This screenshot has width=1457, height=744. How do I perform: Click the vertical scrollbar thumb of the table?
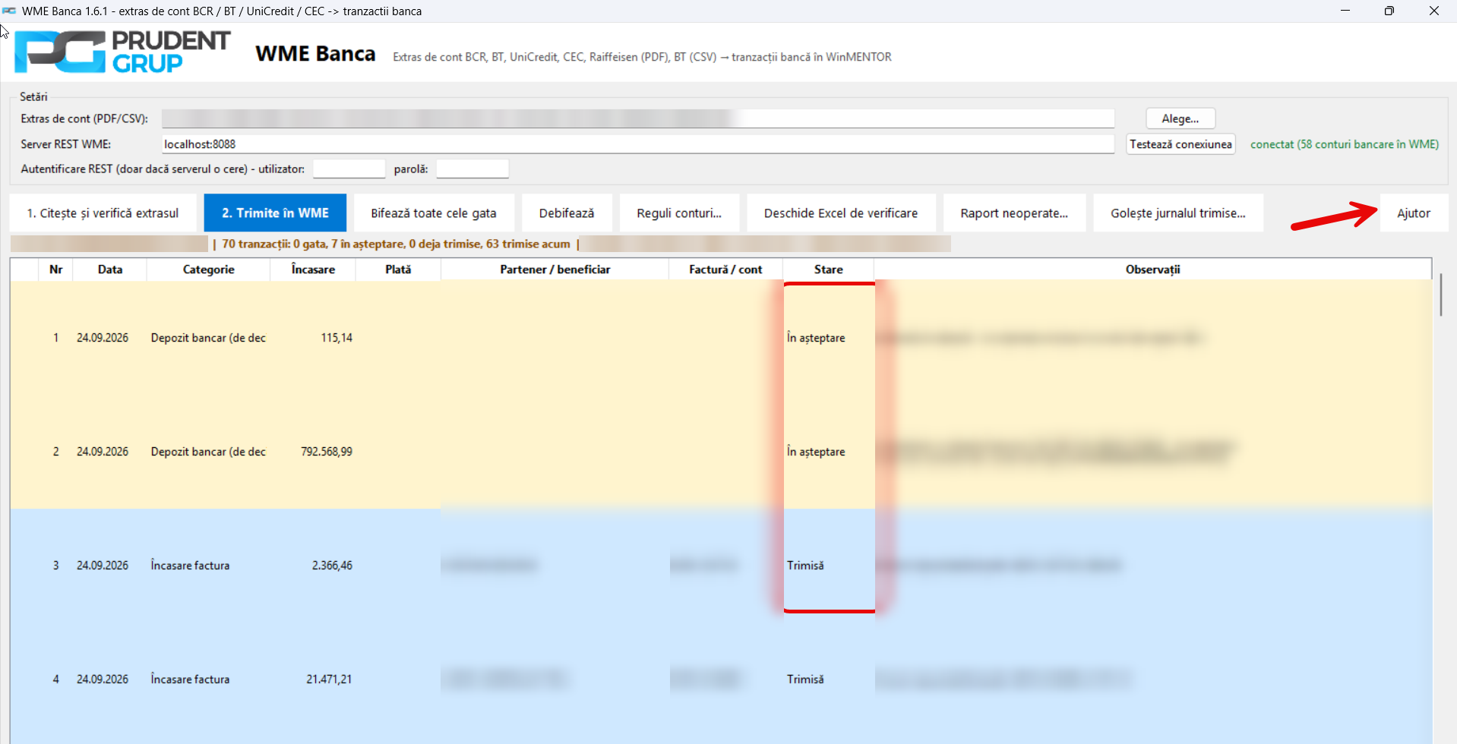click(1440, 295)
